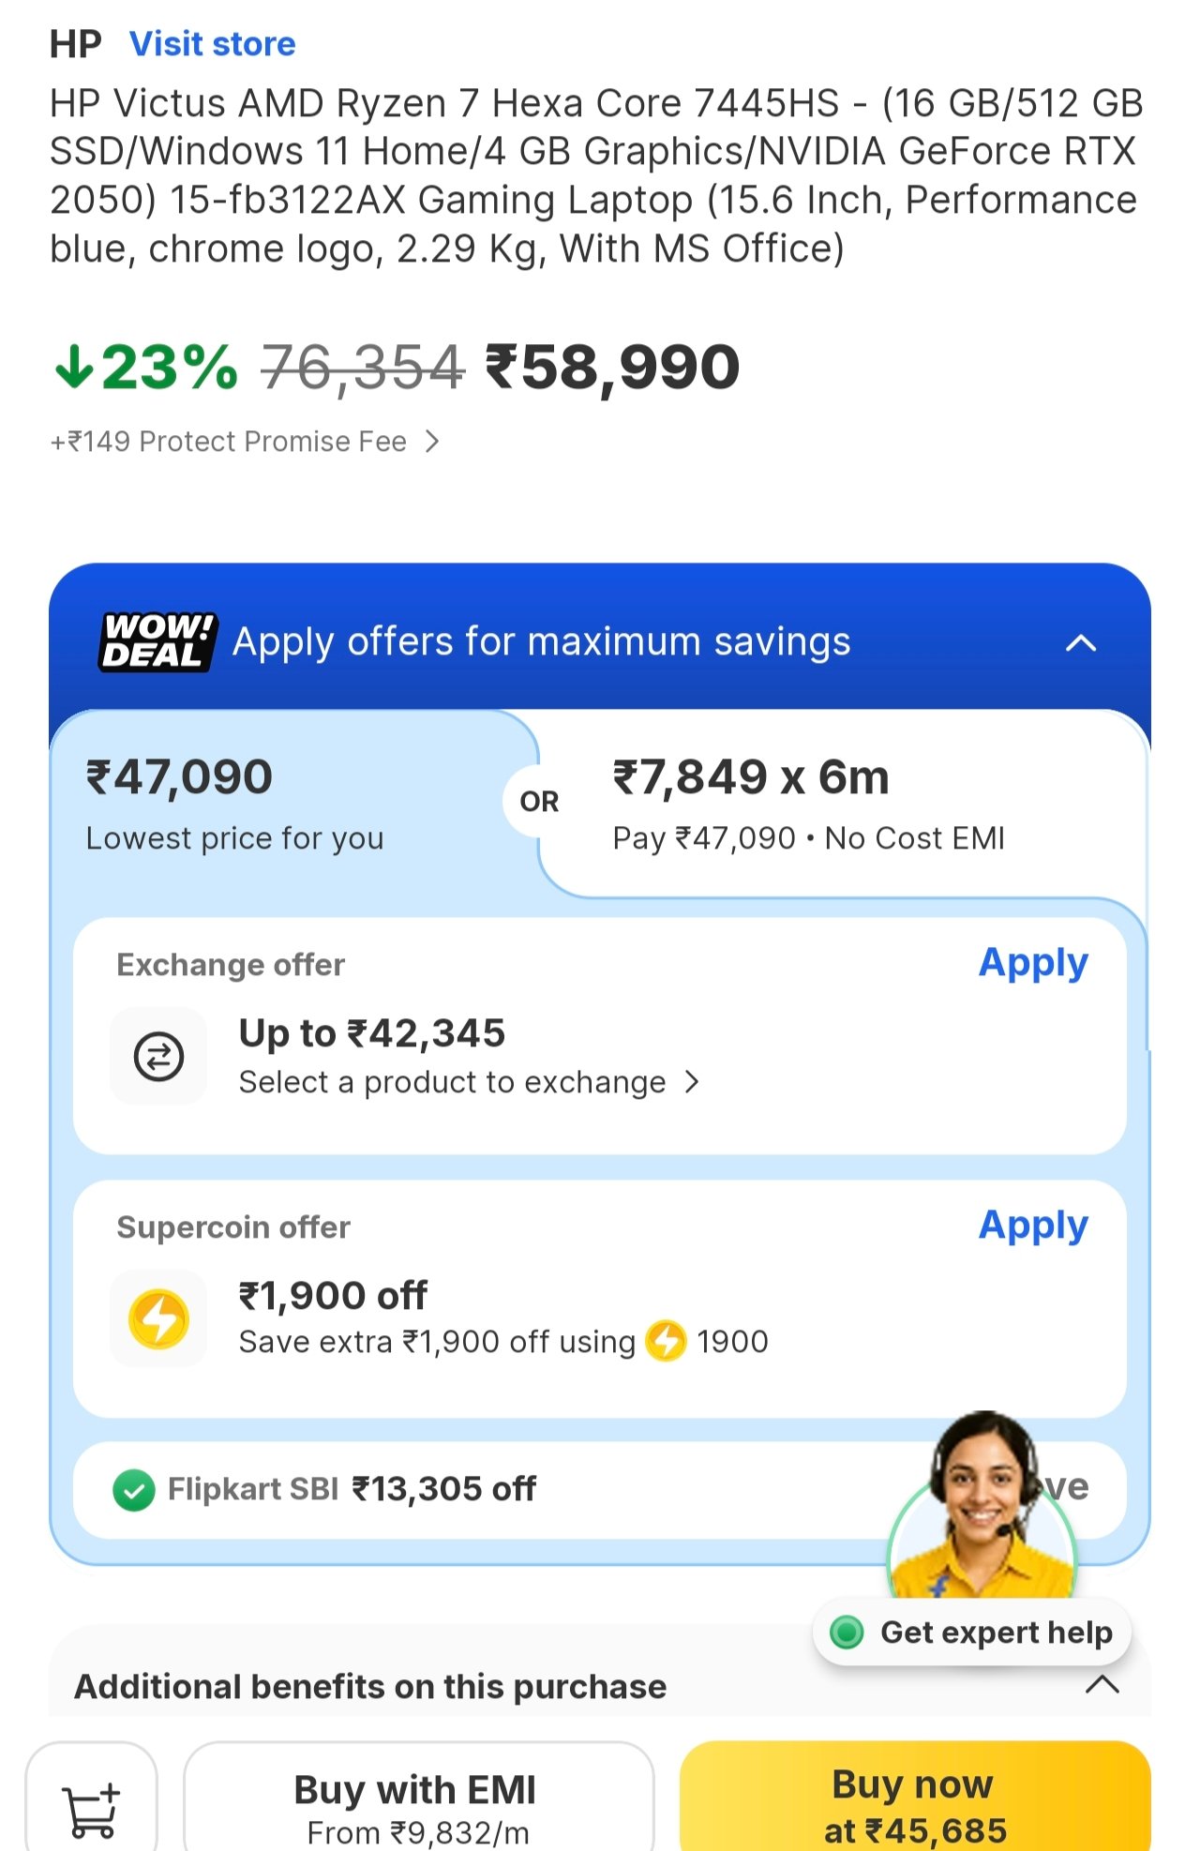Click the exchange offer swap icon
Image resolution: width=1200 pixels, height=1851 pixels.
coord(158,1057)
